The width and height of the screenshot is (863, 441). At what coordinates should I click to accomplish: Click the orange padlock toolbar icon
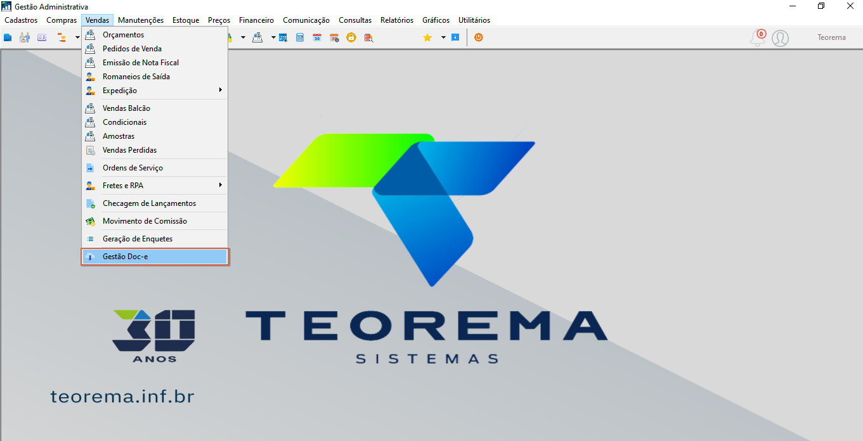coord(351,37)
